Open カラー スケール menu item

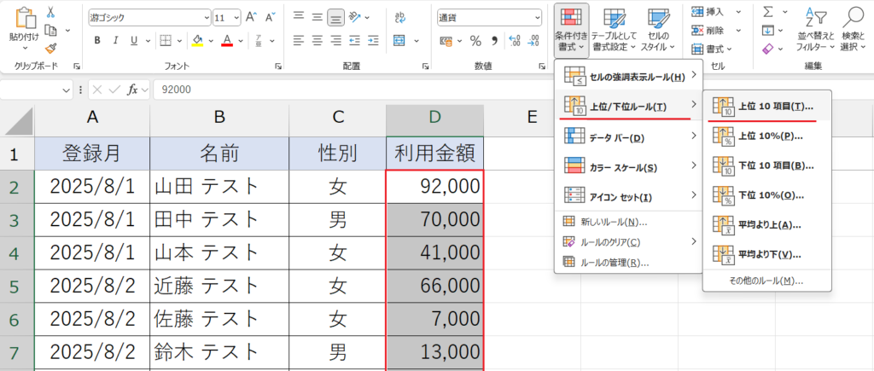coord(628,165)
